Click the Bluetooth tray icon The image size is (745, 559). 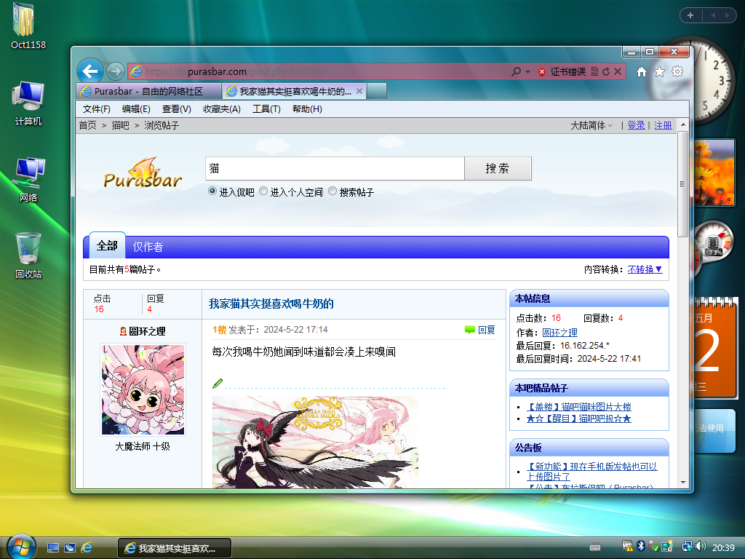click(640, 546)
